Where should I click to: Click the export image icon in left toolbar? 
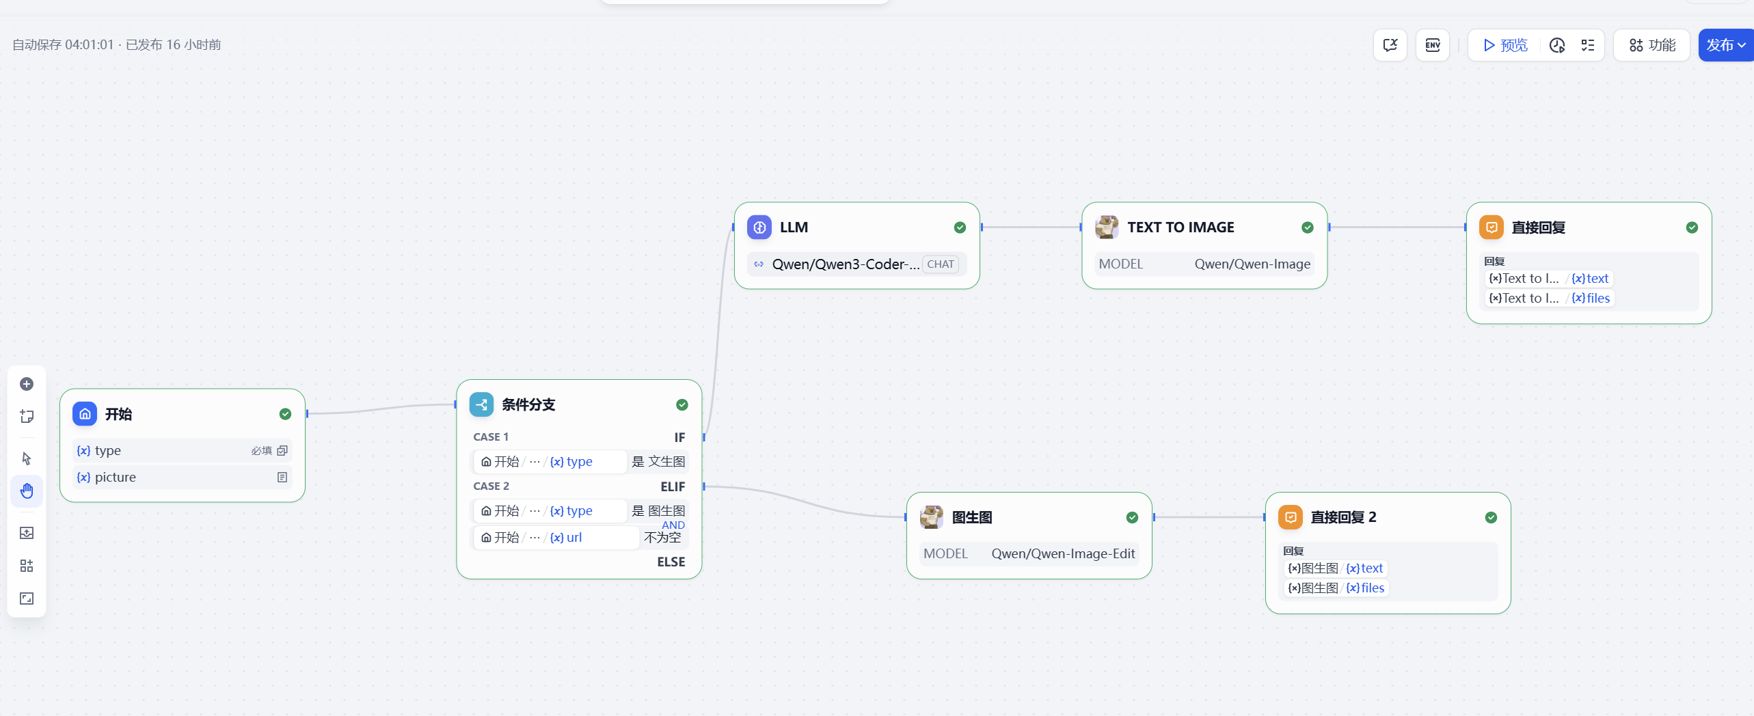(27, 533)
